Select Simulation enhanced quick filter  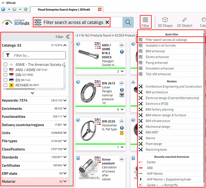coord(170,68)
